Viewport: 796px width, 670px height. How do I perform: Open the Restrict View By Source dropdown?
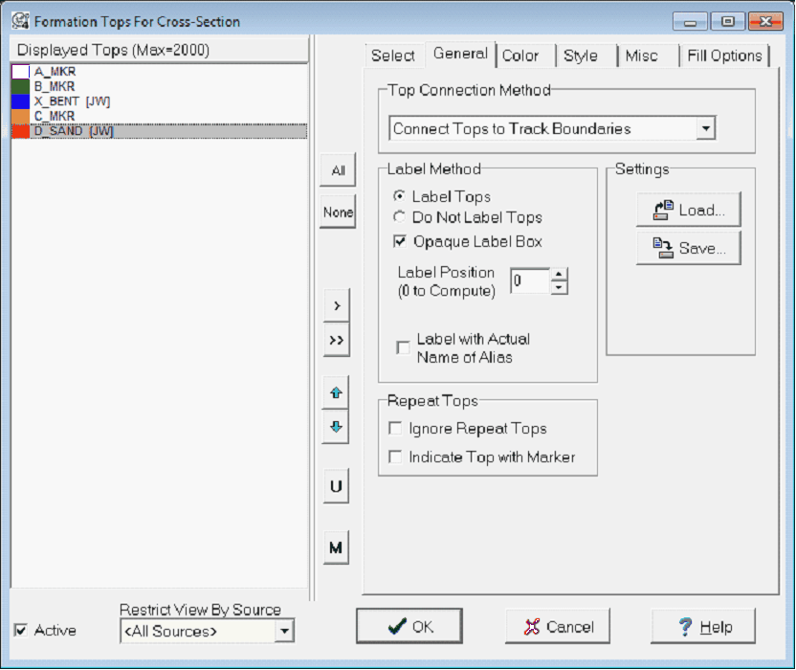(283, 630)
